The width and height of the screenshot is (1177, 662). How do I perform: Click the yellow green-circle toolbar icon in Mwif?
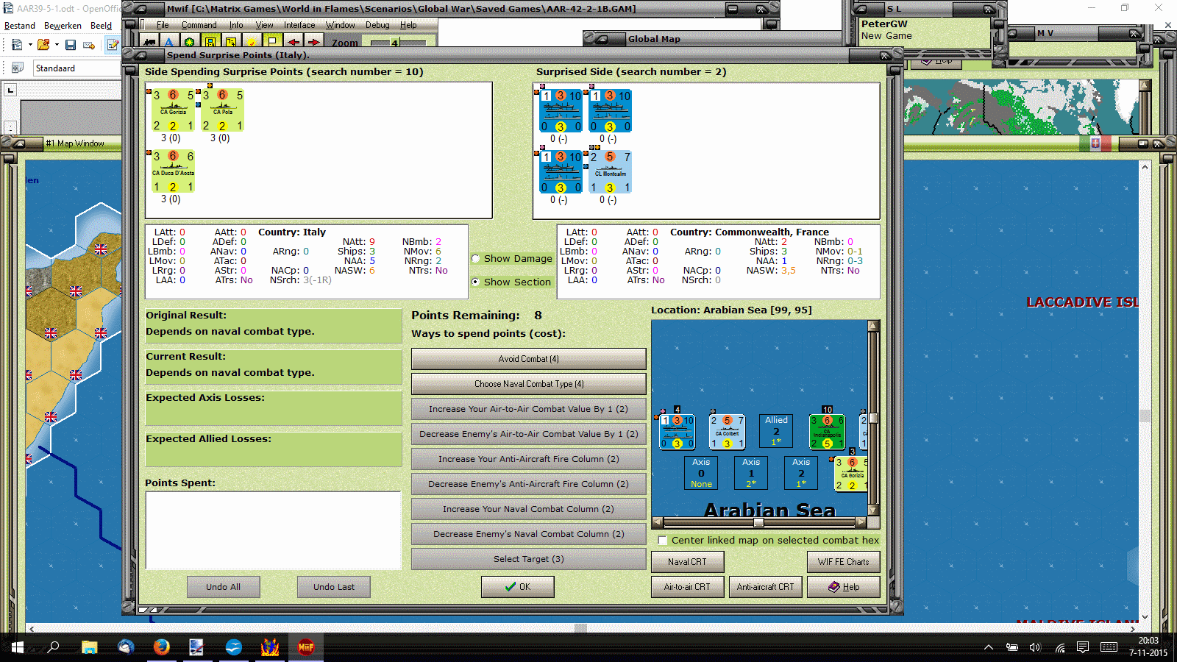coord(190,42)
